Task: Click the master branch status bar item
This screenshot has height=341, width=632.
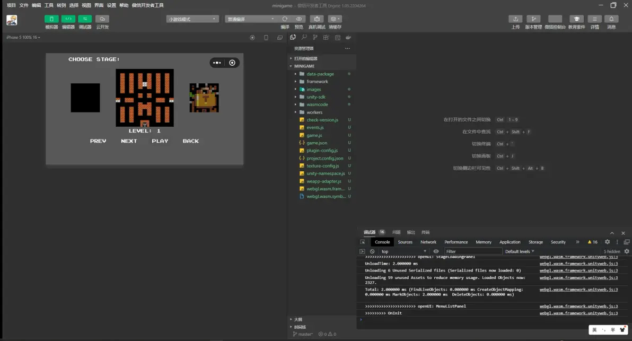Action: click(x=303, y=334)
